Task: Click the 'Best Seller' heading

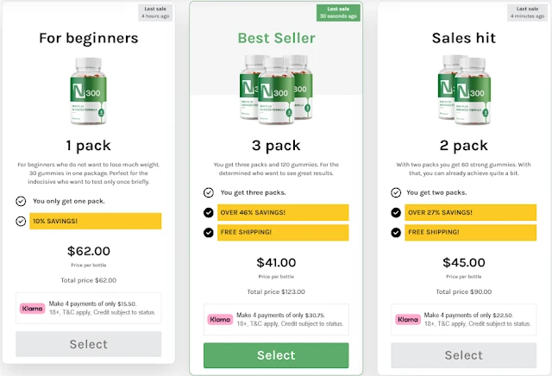Action: (276, 38)
